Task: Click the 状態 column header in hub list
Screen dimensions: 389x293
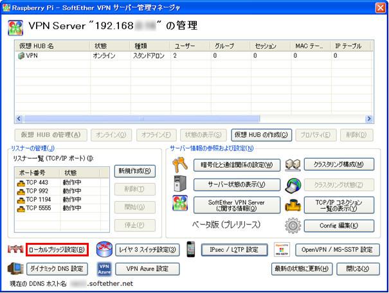Action: (x=110, y=46)
